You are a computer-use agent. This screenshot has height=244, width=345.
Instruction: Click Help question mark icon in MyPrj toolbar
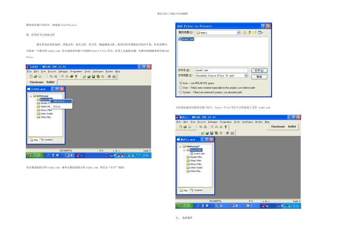(x=226, y=127)
